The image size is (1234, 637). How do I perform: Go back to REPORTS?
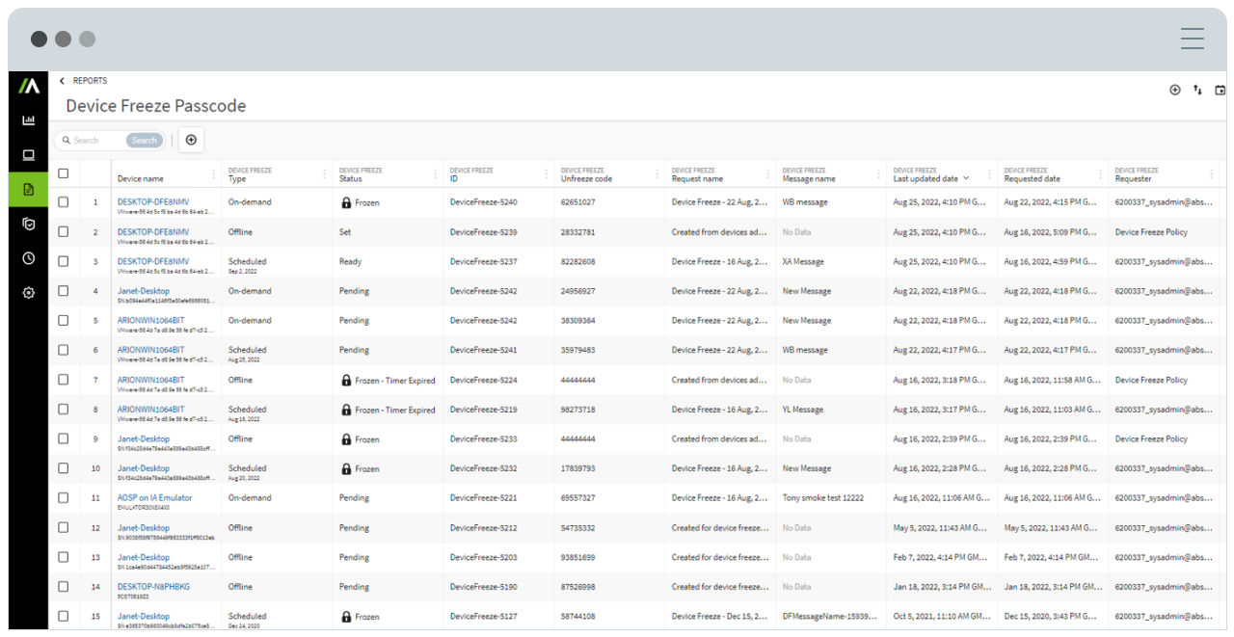90,81
